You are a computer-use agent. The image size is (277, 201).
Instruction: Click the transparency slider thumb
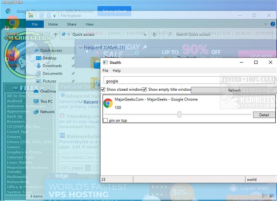point(179,115)
